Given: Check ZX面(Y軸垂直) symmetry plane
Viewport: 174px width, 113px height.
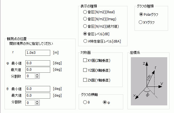Looking at the screenshot, I should (x=85, y=80).
